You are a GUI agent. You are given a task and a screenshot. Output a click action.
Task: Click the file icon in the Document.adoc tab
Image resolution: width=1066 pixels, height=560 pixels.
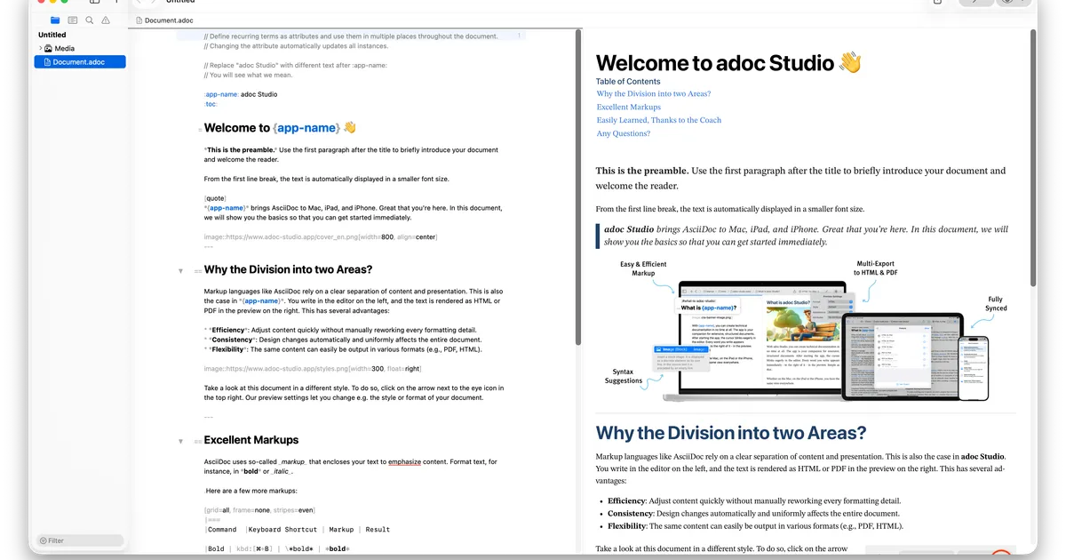pyautogui.click(x=139, y=20)
